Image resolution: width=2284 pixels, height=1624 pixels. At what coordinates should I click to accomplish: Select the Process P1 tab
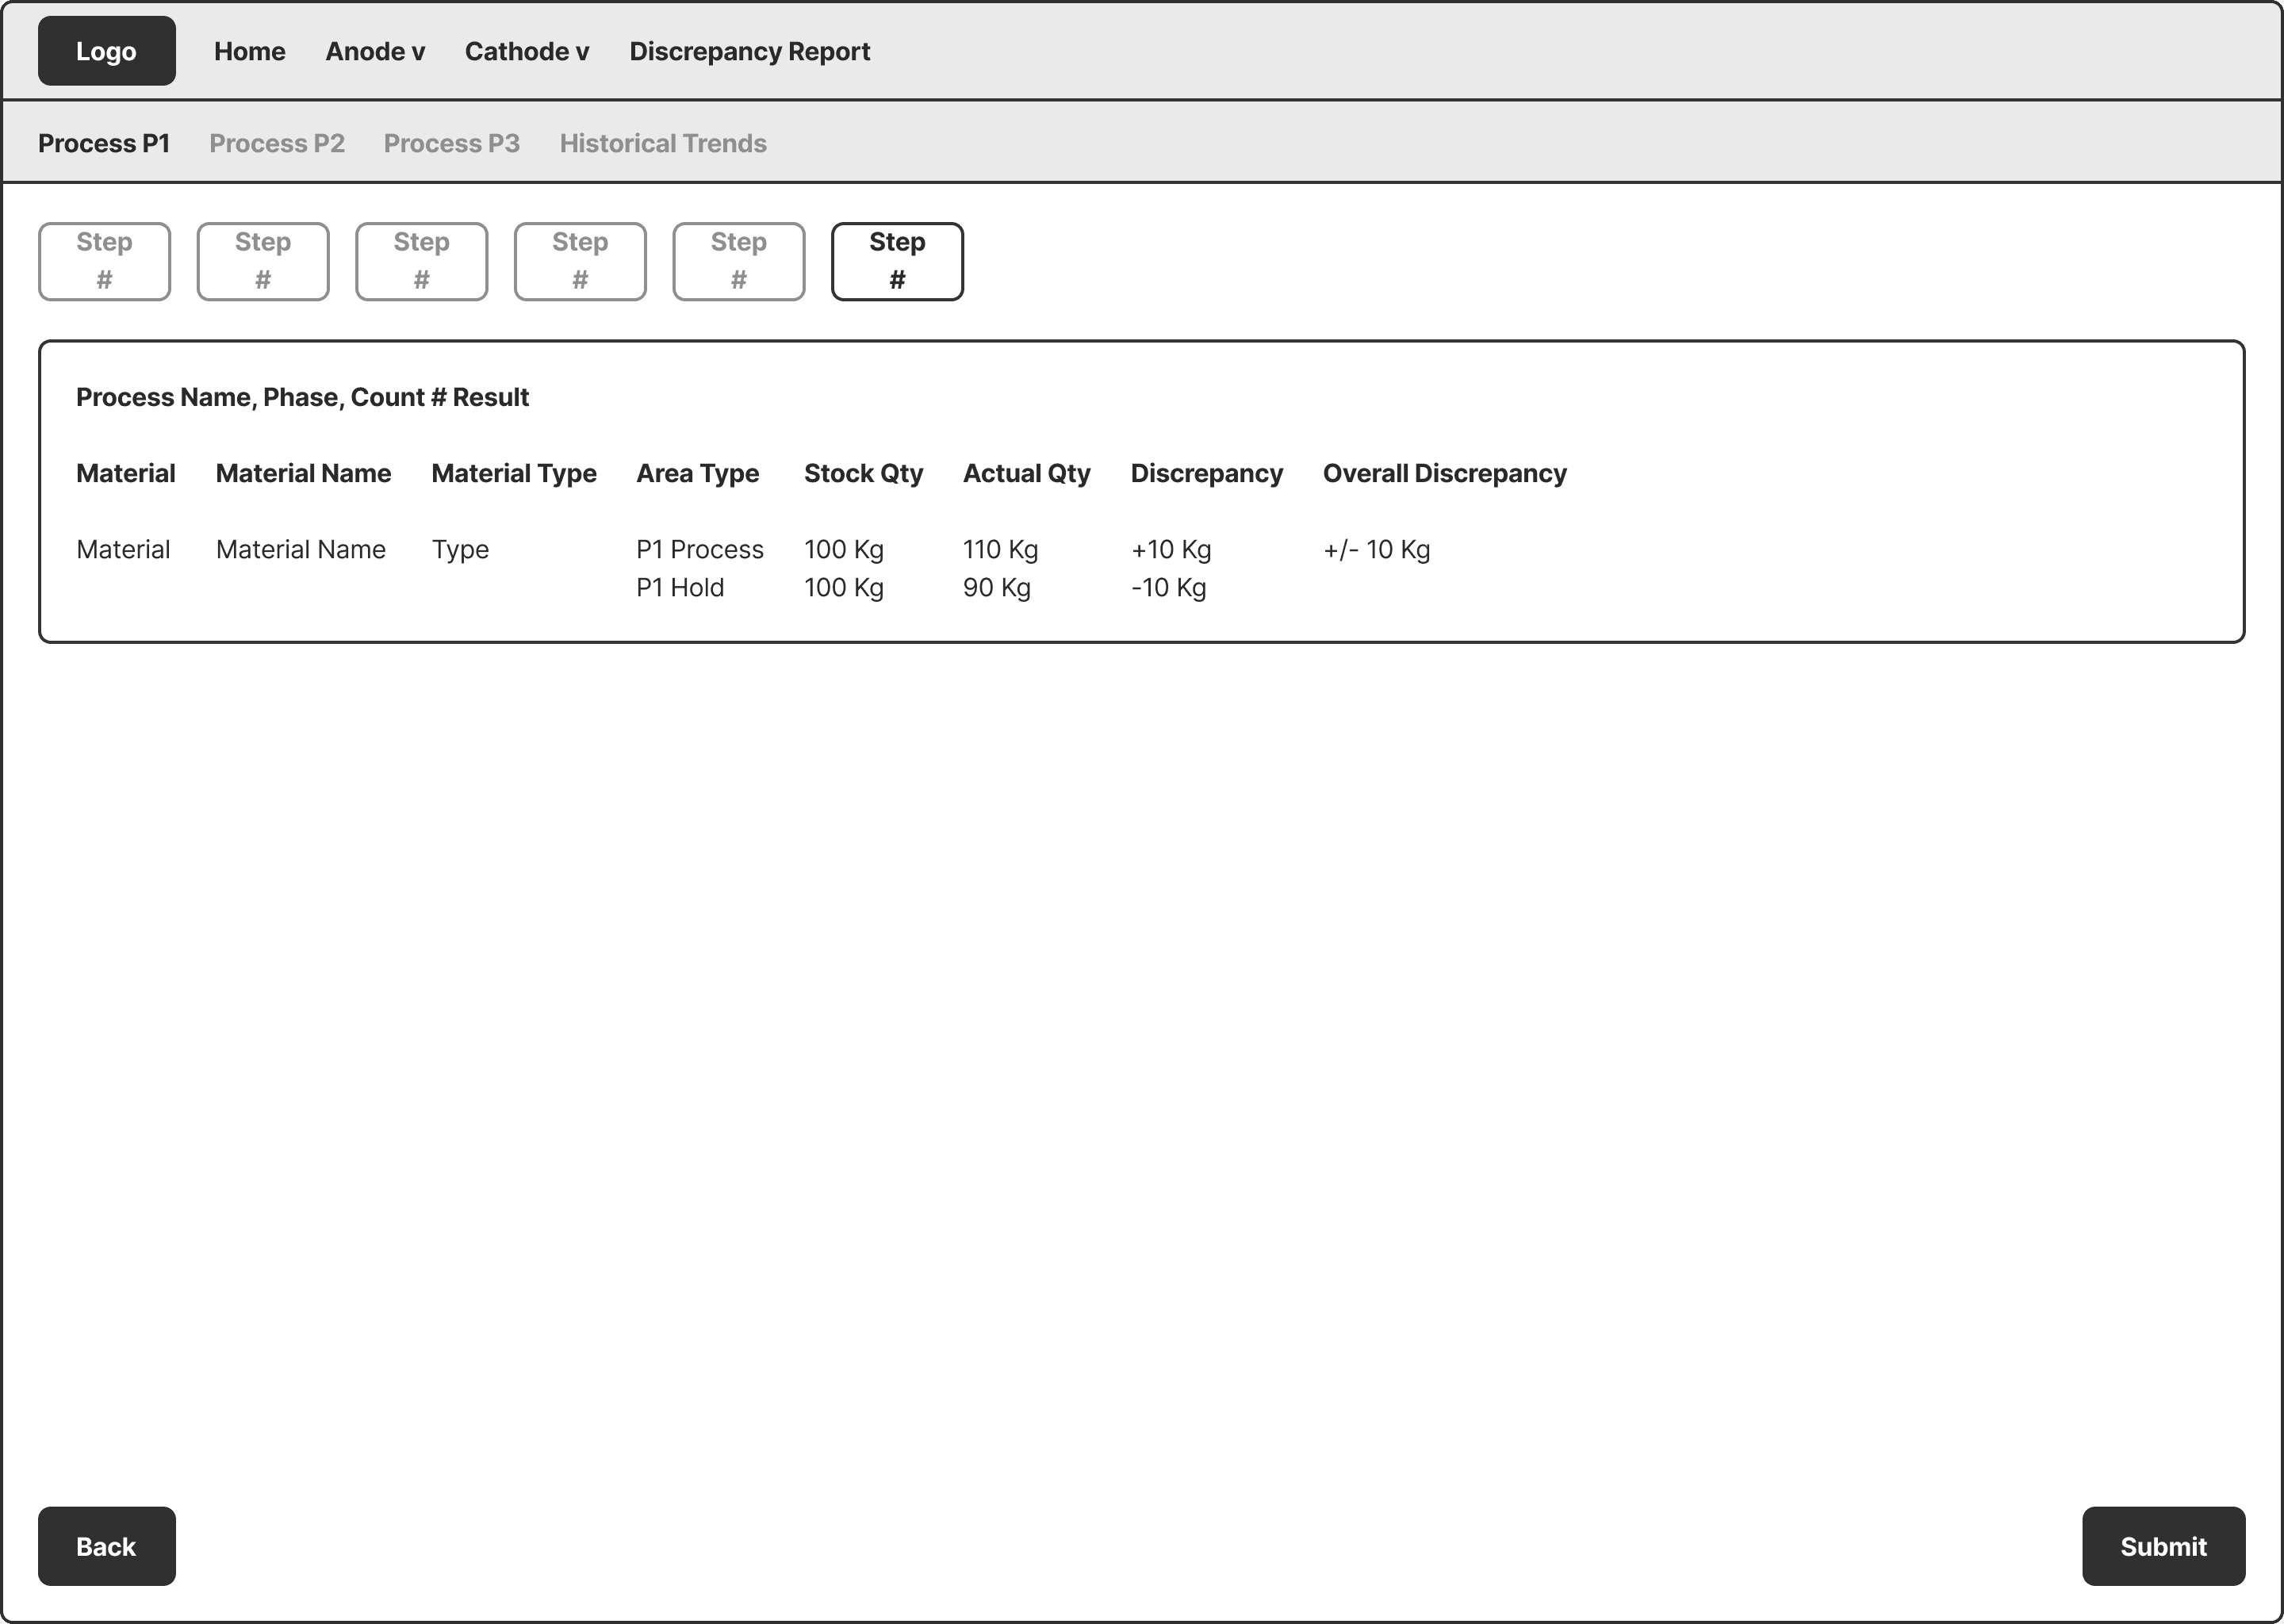(104, 143)
